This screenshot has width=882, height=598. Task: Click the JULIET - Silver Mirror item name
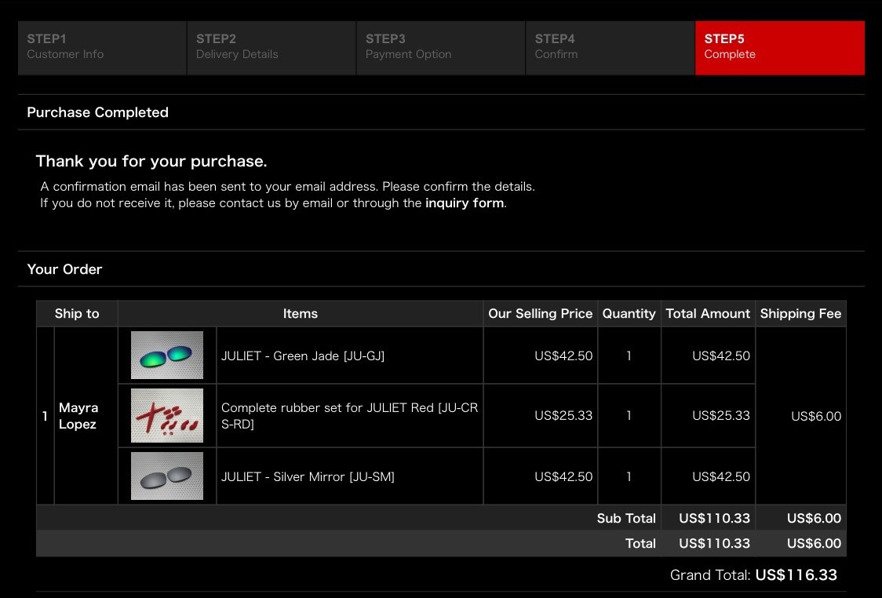coord(308,476)
